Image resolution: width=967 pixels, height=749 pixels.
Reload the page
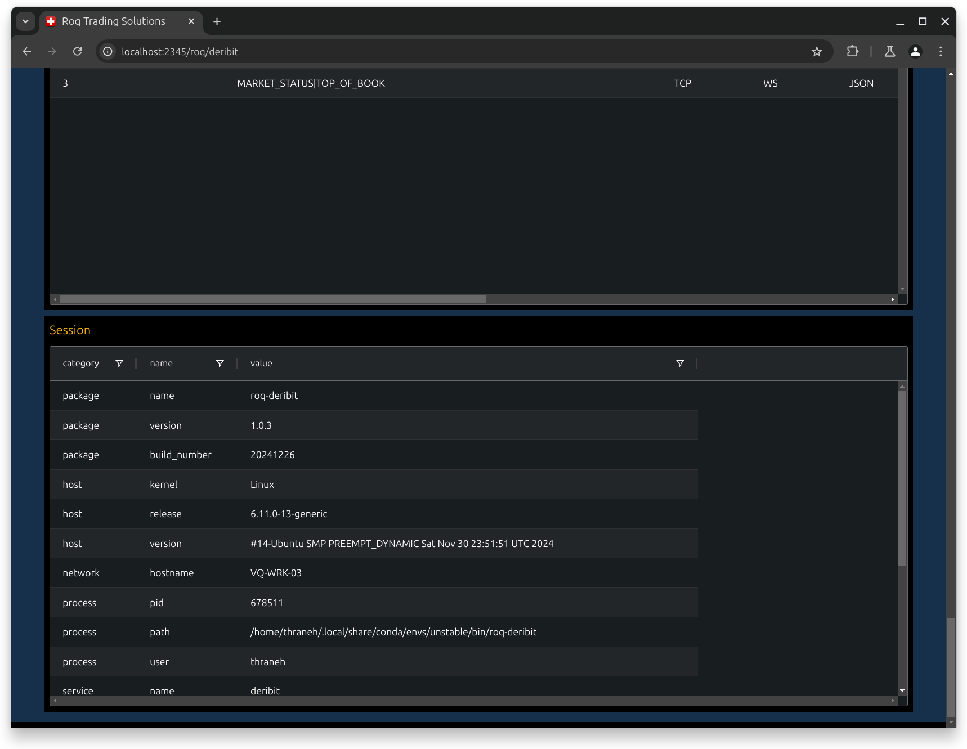[x=78, y=52]
